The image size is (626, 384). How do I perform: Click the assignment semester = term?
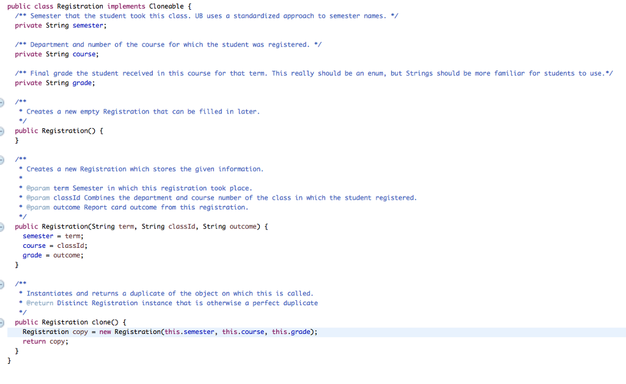[x=52, y=236]
